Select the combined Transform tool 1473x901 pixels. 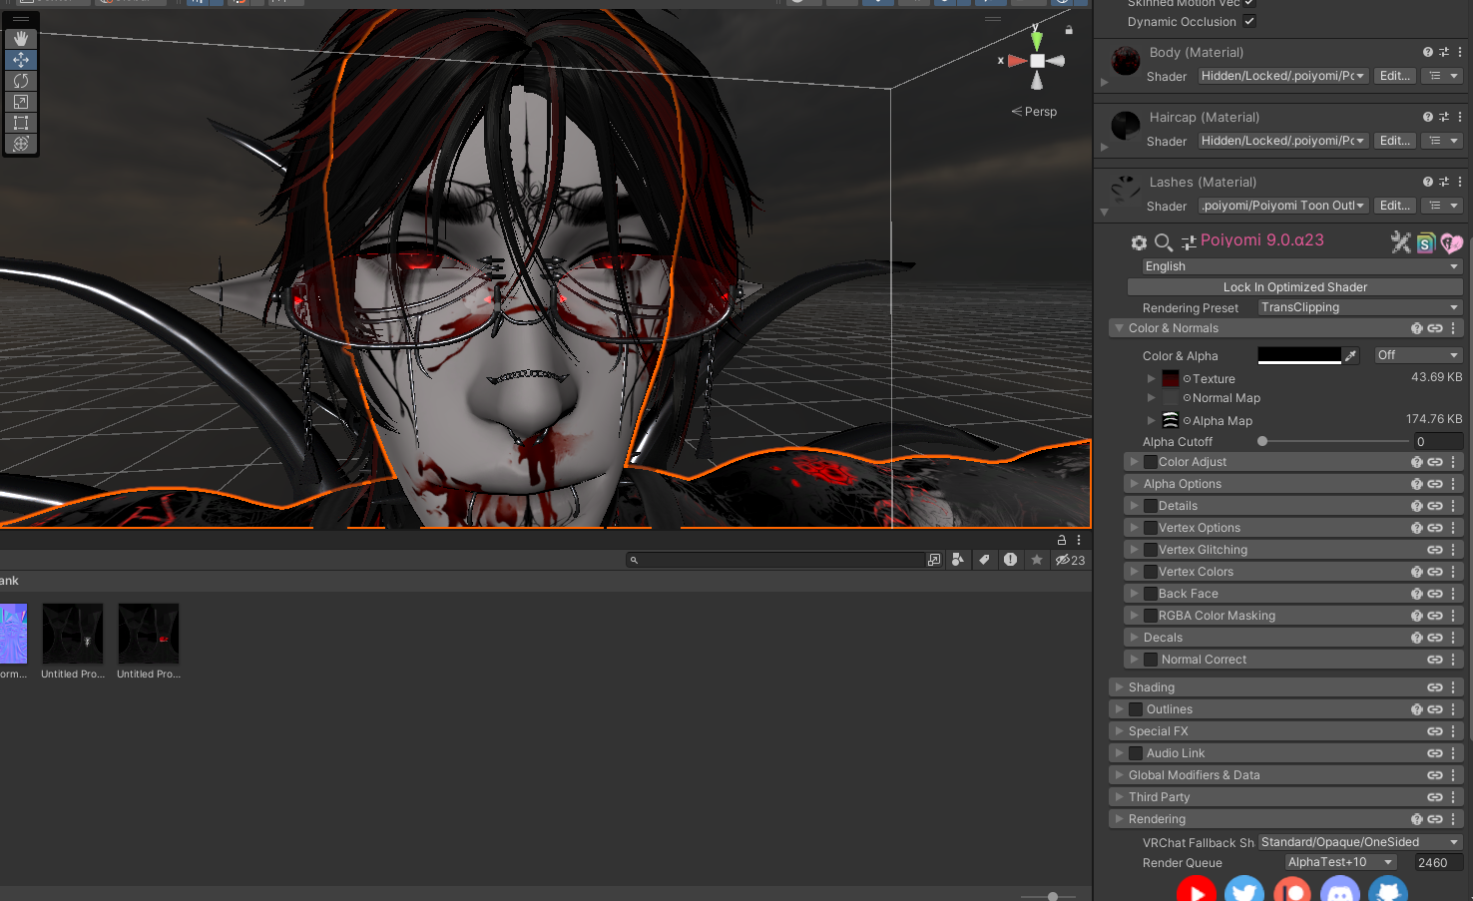click(x=20, y=144)
